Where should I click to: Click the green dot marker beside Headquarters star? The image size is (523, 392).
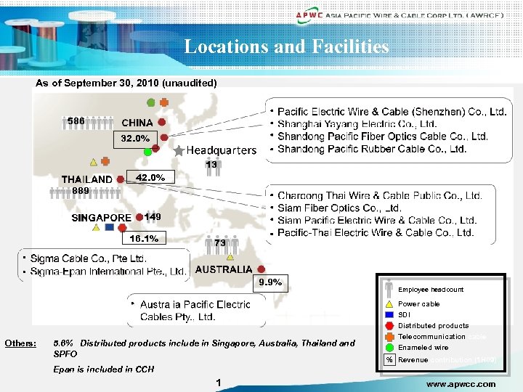[x=147, y=152]
